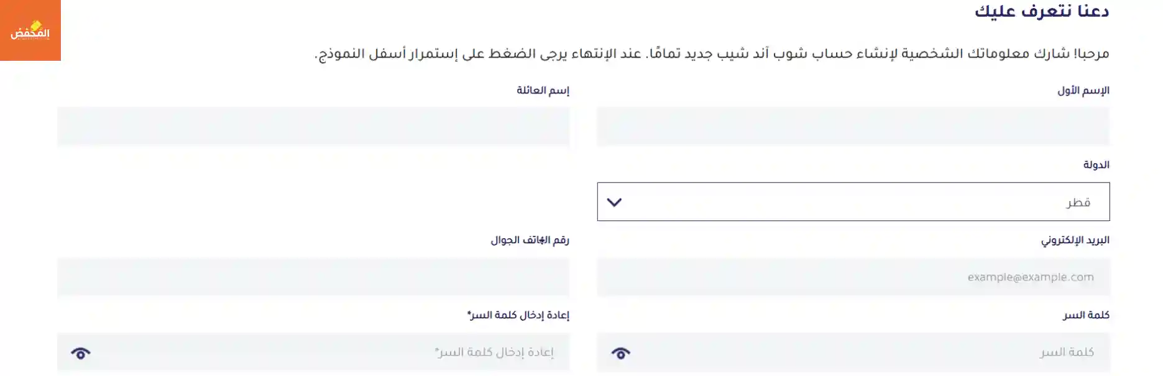Click the الدولة label above the dropdown
The height and width of the screenshot is (376, 1163).
[x=1096, y=165]
